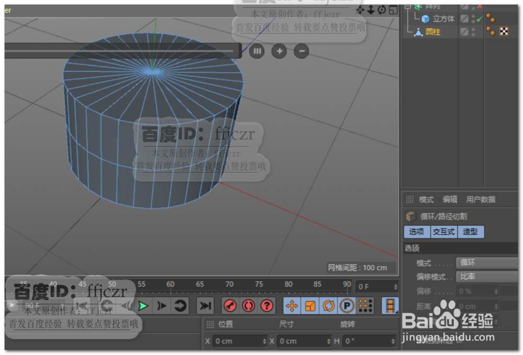
Task: Select the 圆柱 polygon object icon
Action: tap(418, 32)
